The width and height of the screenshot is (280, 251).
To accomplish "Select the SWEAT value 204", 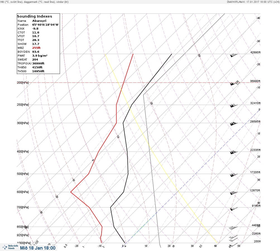I will [35, 60].
